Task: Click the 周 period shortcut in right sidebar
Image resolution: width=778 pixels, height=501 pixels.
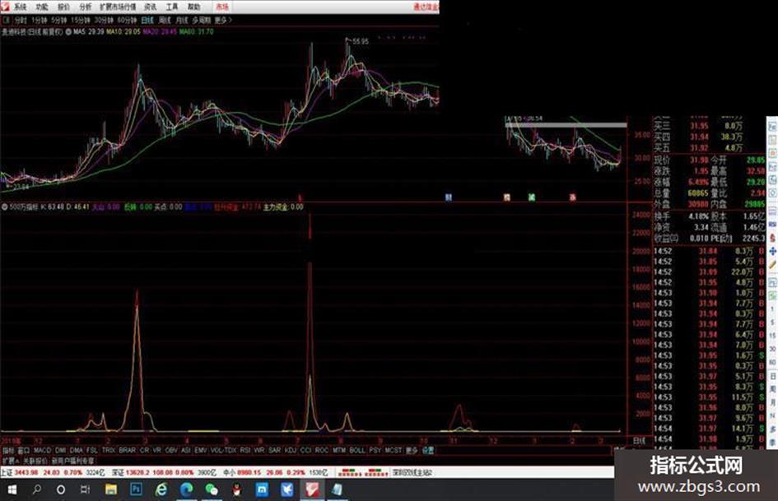Action: [772, 390]
